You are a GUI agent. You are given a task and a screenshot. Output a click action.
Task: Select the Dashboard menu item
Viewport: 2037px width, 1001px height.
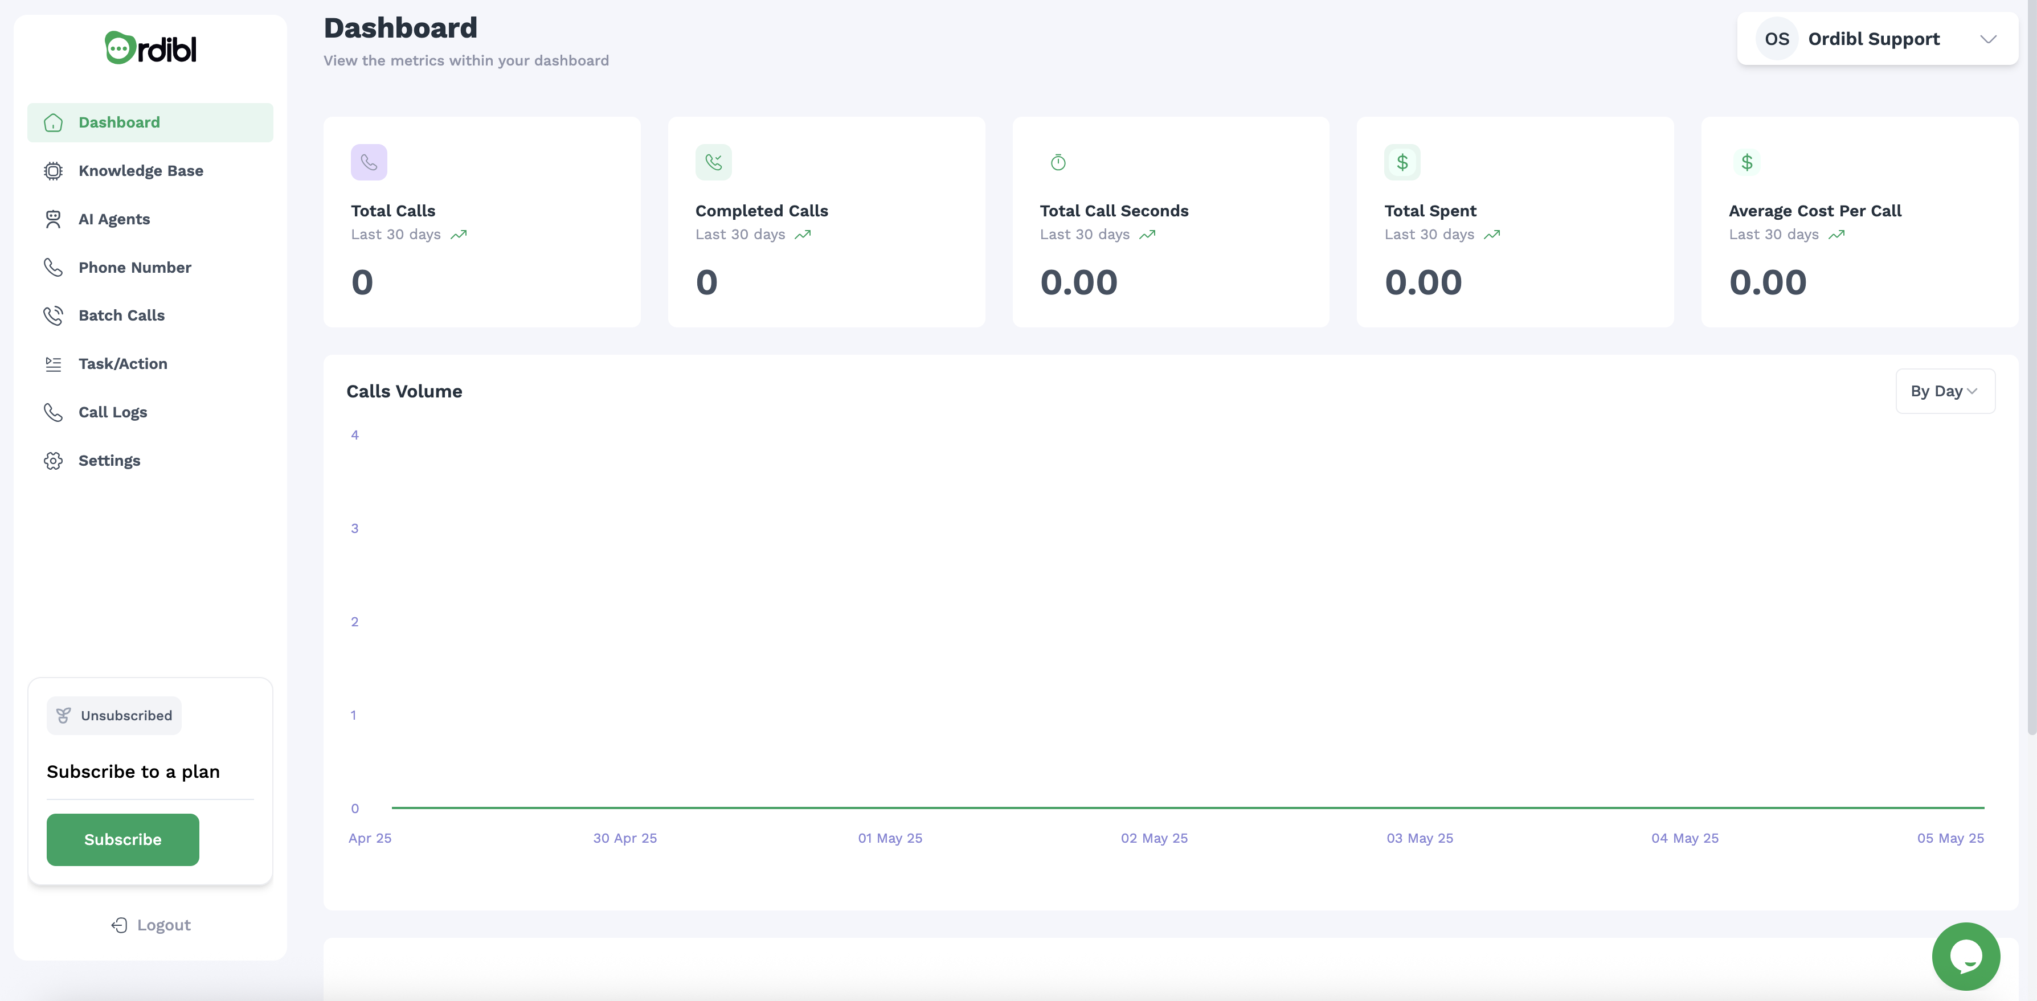pyautogui.click(x=118, y=122)
